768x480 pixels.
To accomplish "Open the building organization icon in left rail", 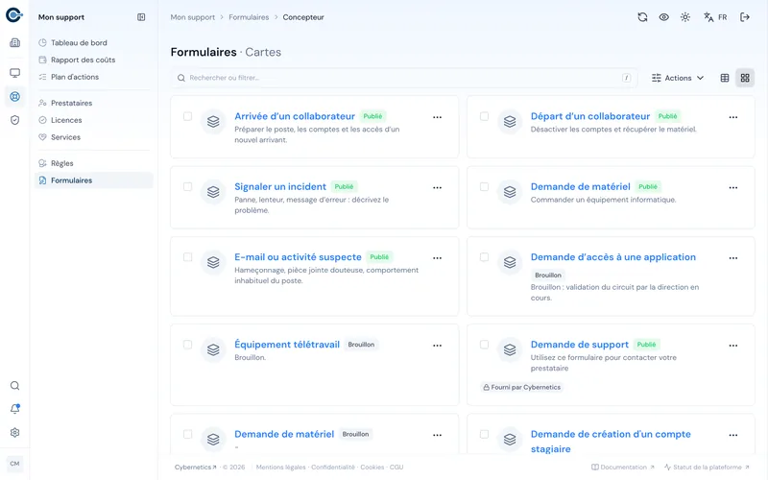I will [x=14, y=42].
